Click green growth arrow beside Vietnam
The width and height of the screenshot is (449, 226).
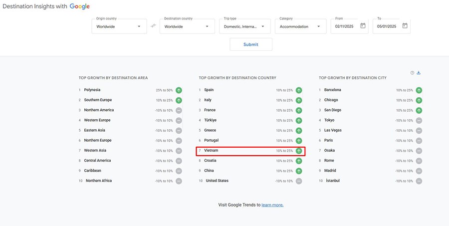click(x=299, y=151)
